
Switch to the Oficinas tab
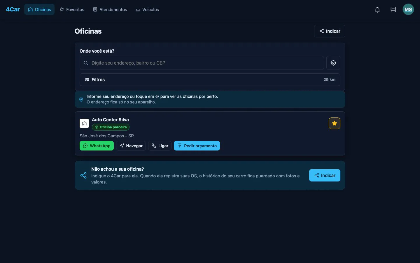tap(39, 10)
